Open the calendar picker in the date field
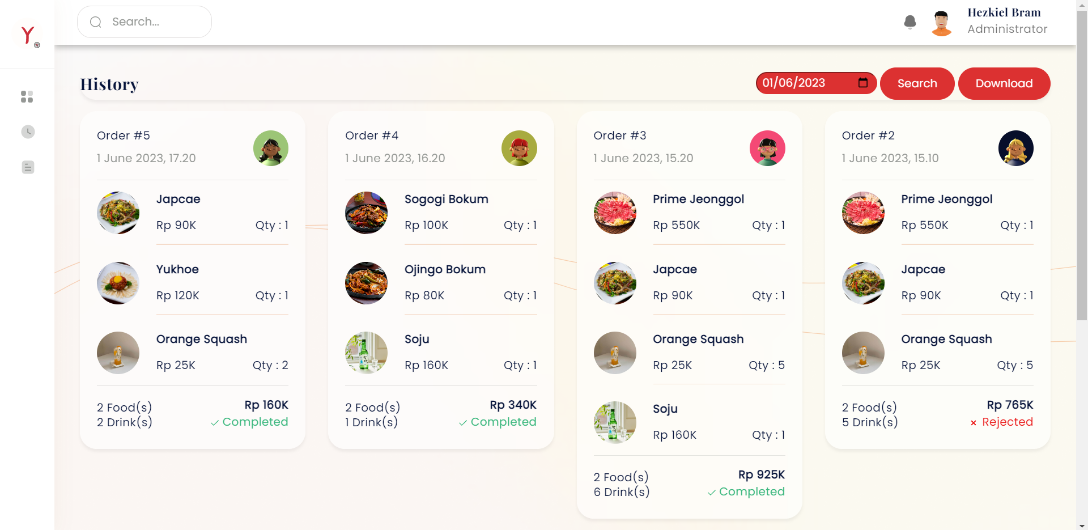The width and height of the screenshot is (1088, 530). click(862, 83)
